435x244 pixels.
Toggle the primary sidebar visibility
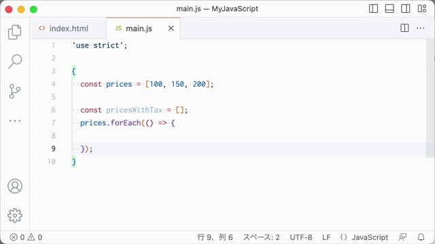[373, 9]
